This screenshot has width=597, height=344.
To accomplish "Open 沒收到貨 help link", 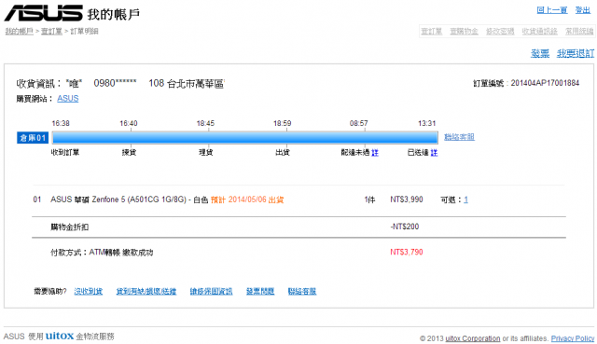I will tap(89, 292).
